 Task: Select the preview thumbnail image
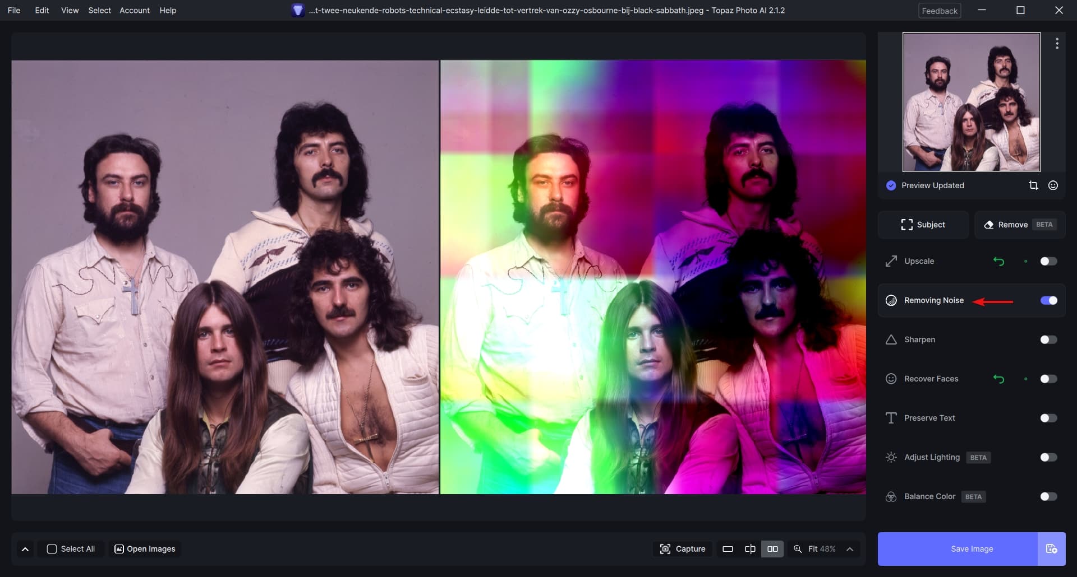point(971,102)
